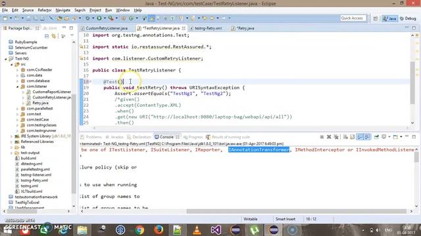Toggle Scroll Lock in the console toolbar
421x236 pixels.
(353, 137)
